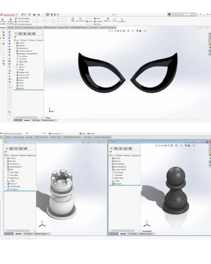Expand Cut-Extrude1 in rook window tree

click(5, 186)
